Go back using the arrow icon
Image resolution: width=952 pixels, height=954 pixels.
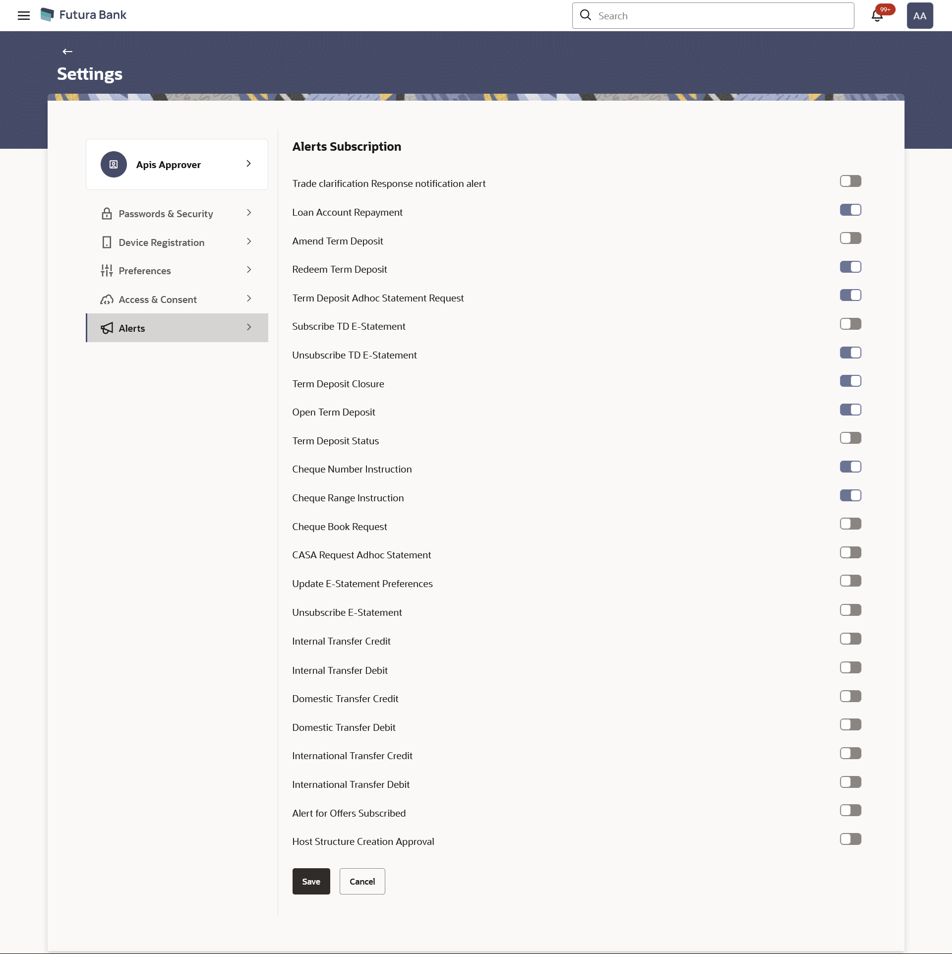67,52
